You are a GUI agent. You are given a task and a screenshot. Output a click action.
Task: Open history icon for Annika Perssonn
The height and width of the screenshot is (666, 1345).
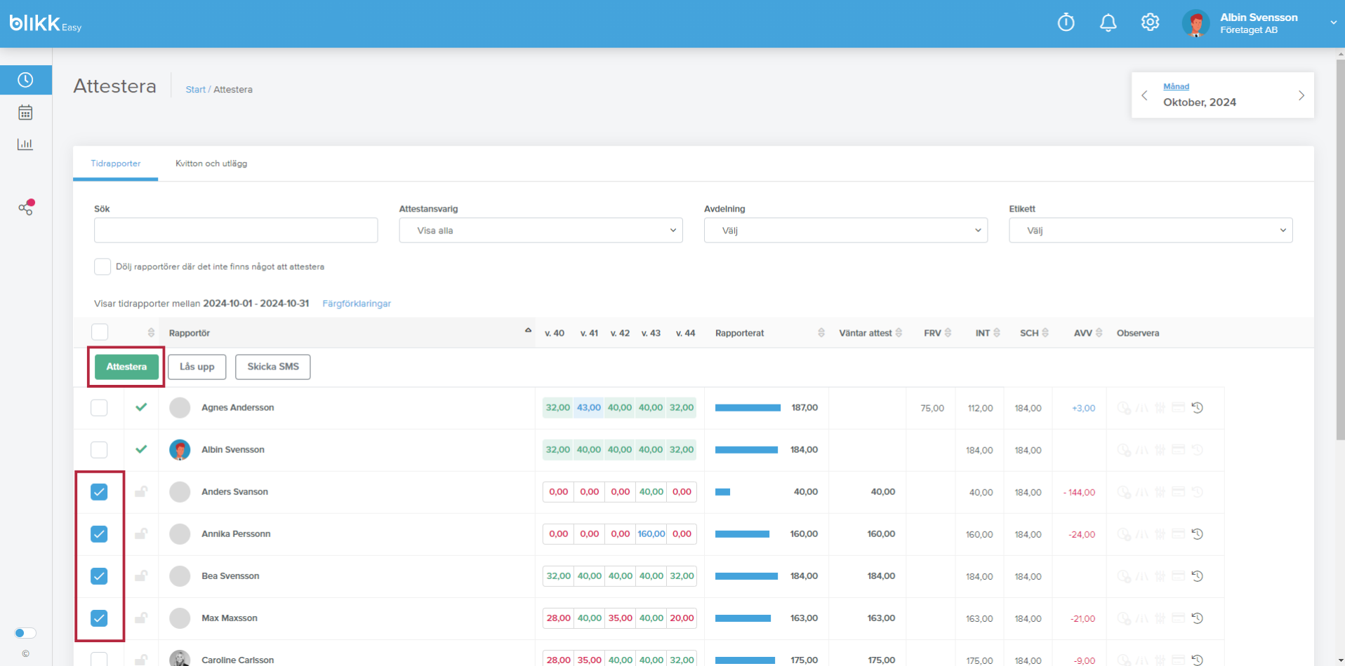click(x=1198, y=534)
